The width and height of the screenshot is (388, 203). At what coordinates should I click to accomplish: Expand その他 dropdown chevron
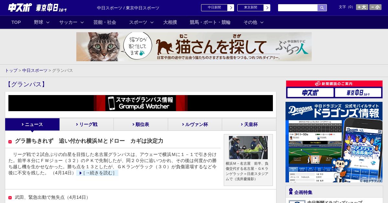coord(262,22)
